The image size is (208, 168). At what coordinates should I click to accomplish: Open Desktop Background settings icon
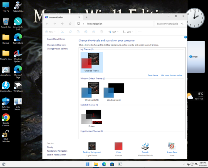pyautogui.click(x=92, y=146)
